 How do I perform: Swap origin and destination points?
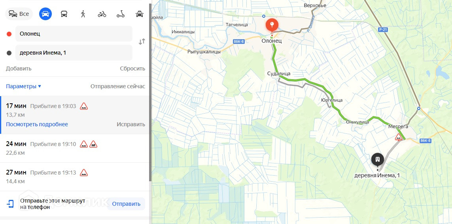(x=142, y=42)
